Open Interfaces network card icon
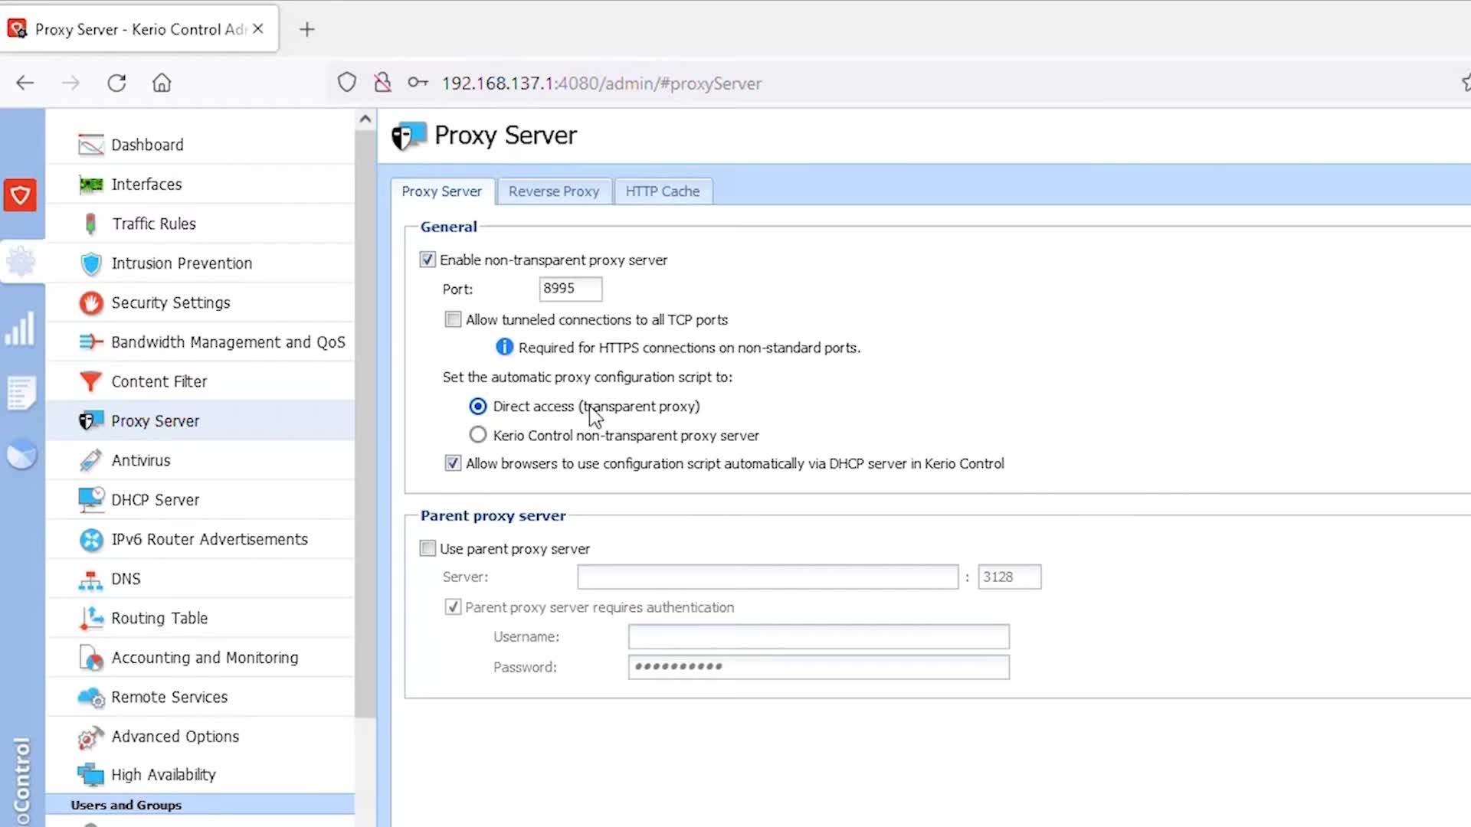 [91, 185]
